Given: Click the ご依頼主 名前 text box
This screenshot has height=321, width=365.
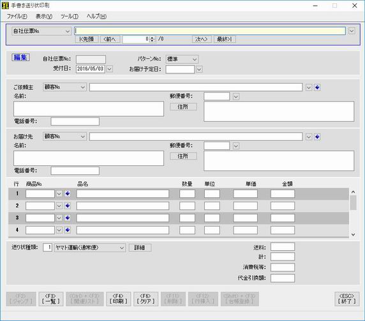Looking at the screenshot, I should pyautogui.click(x=89, y=108).
